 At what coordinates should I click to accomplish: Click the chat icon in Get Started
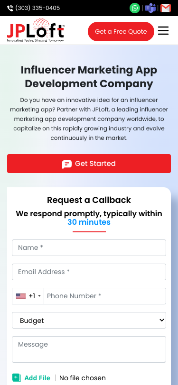pos(67,164)
